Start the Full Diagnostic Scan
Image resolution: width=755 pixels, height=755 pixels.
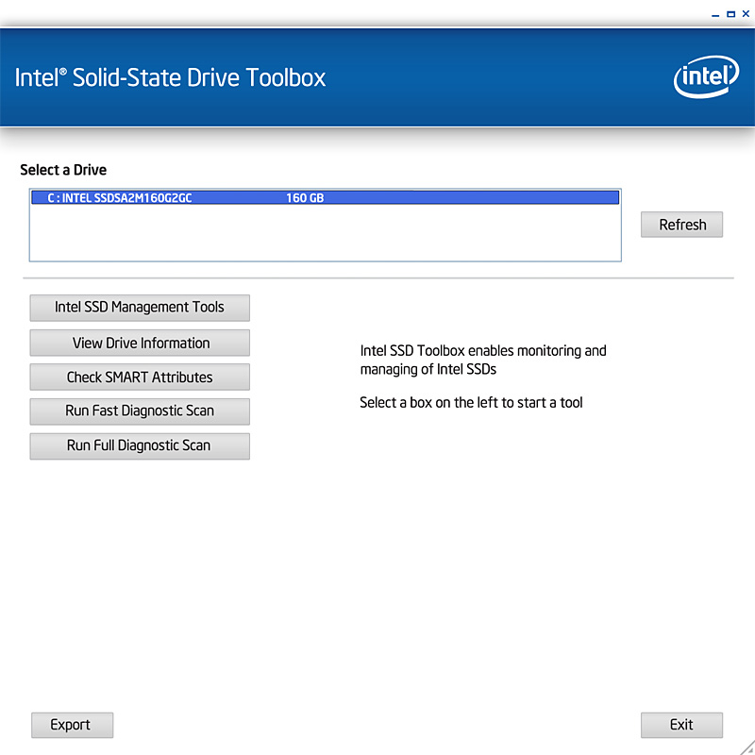140,445
